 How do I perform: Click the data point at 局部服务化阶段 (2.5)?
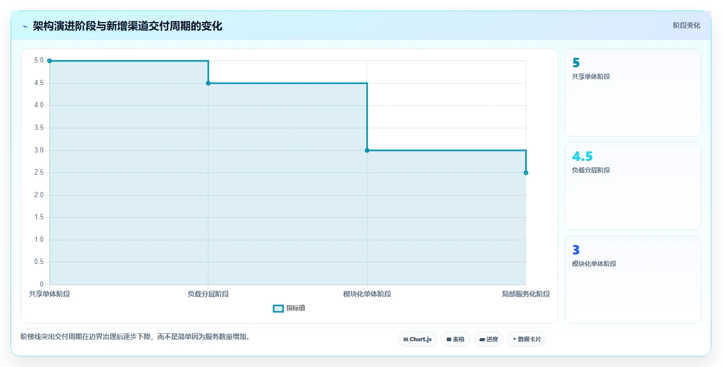pos(526,172)
